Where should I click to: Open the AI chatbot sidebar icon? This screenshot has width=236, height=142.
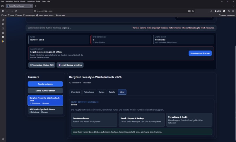3,20
